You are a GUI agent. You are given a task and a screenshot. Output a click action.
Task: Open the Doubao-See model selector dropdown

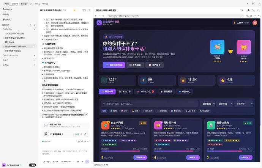click(67, 162)
